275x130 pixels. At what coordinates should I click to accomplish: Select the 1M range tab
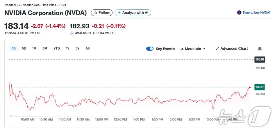coord(34,48)
